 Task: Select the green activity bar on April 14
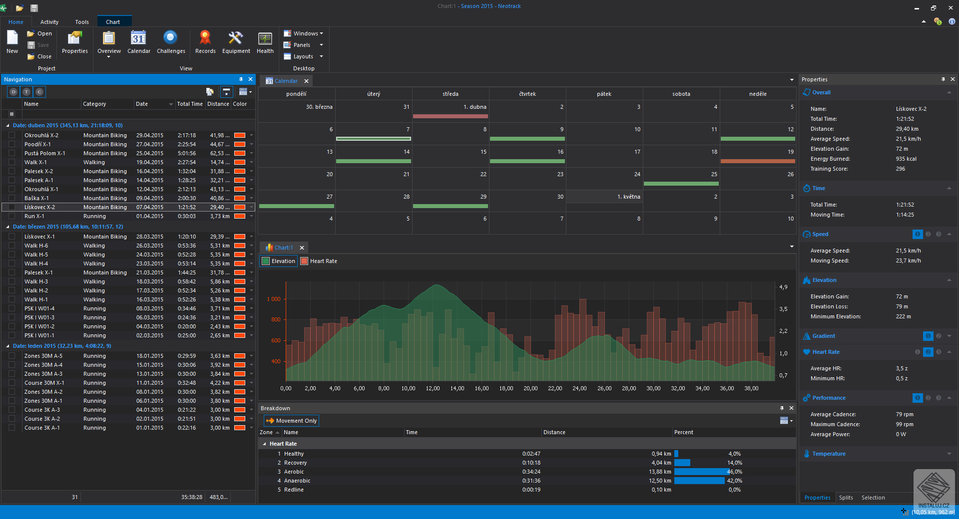374,161
